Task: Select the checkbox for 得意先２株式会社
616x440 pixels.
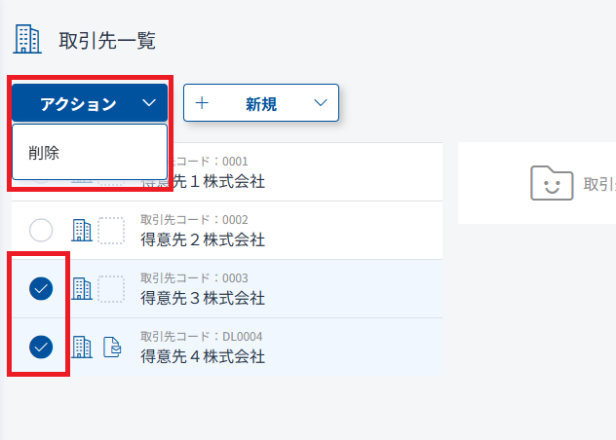Action: (x=41, y=231)
